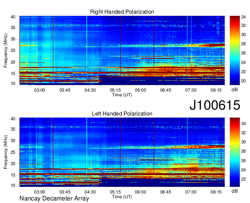Click the 07:30 tick on top plot
250x203 pixels.
tap(191, 90)
